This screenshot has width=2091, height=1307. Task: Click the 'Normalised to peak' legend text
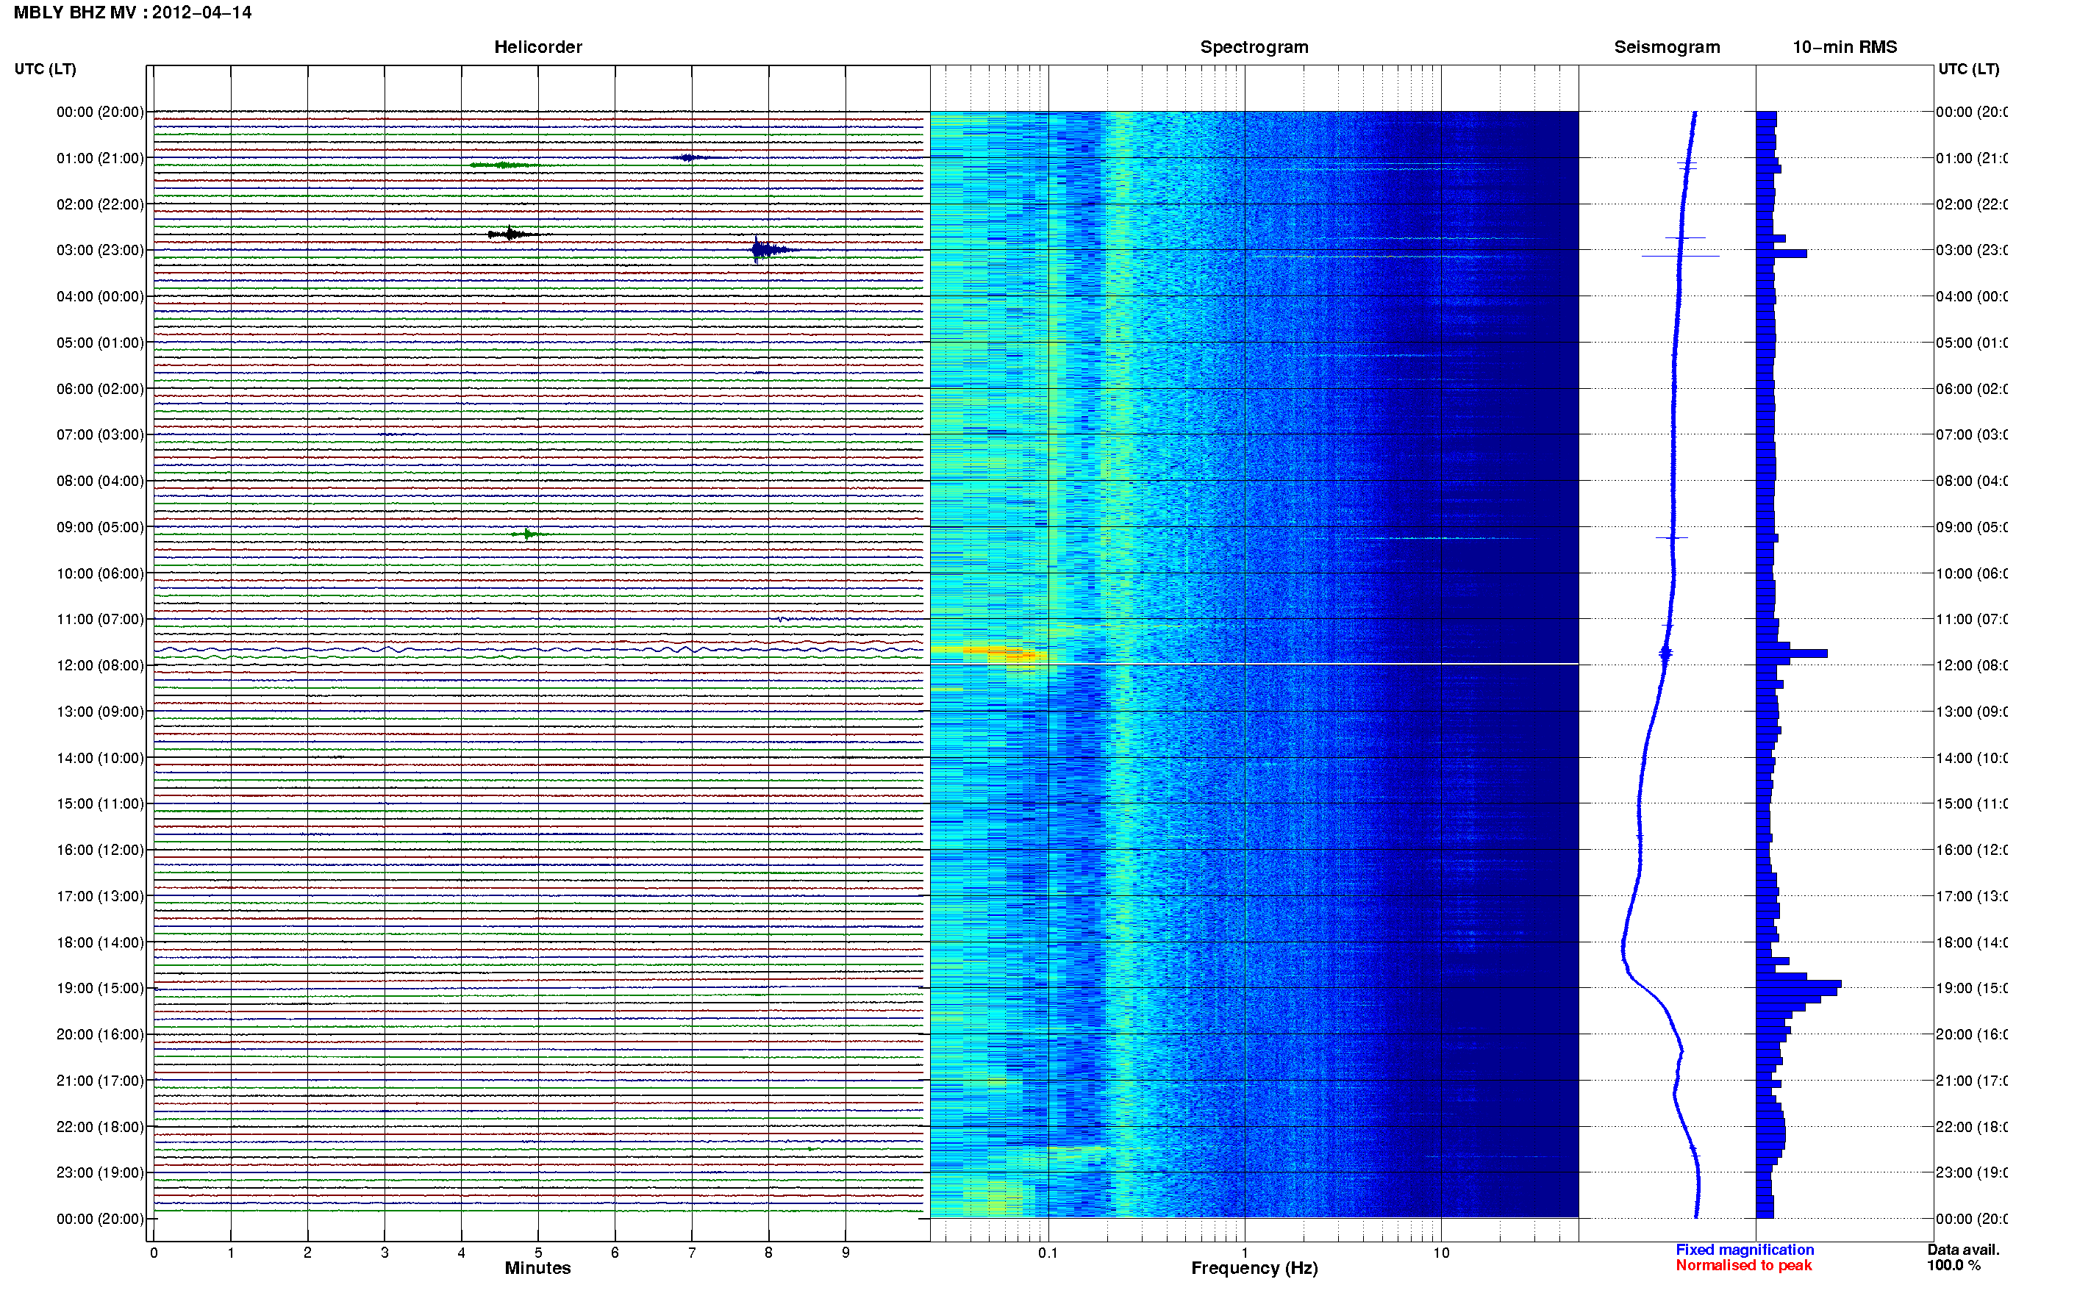coord(1743,1266)
